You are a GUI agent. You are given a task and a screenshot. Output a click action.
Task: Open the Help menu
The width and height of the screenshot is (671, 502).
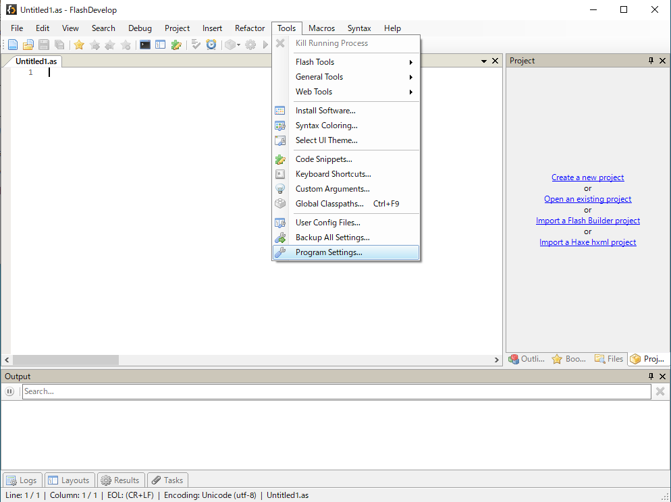[392, 28]
